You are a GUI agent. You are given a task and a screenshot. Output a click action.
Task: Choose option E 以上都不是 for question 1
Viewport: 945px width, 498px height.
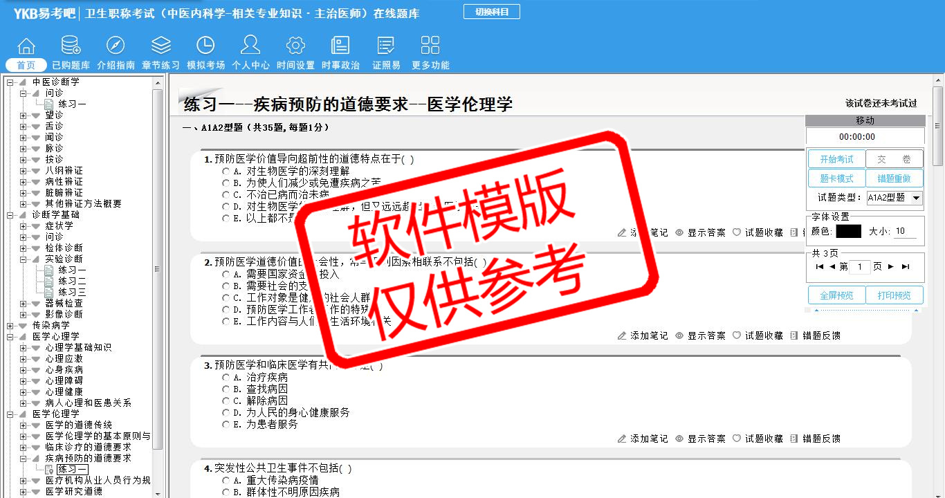226,218
